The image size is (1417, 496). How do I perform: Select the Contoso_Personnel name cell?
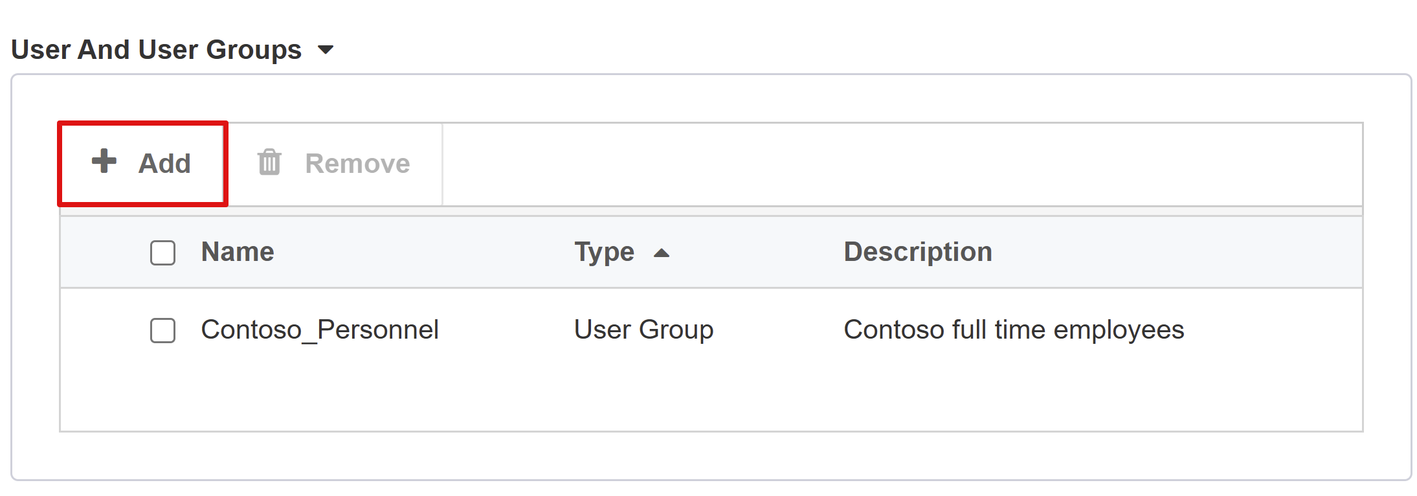[x=320, y=330]
